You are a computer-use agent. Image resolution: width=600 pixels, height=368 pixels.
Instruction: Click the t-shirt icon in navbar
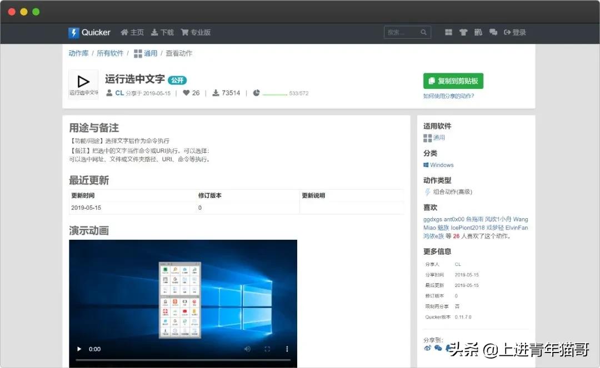pyautogui.click(x=463, y=32)
